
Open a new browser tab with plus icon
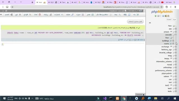(32, 2)
